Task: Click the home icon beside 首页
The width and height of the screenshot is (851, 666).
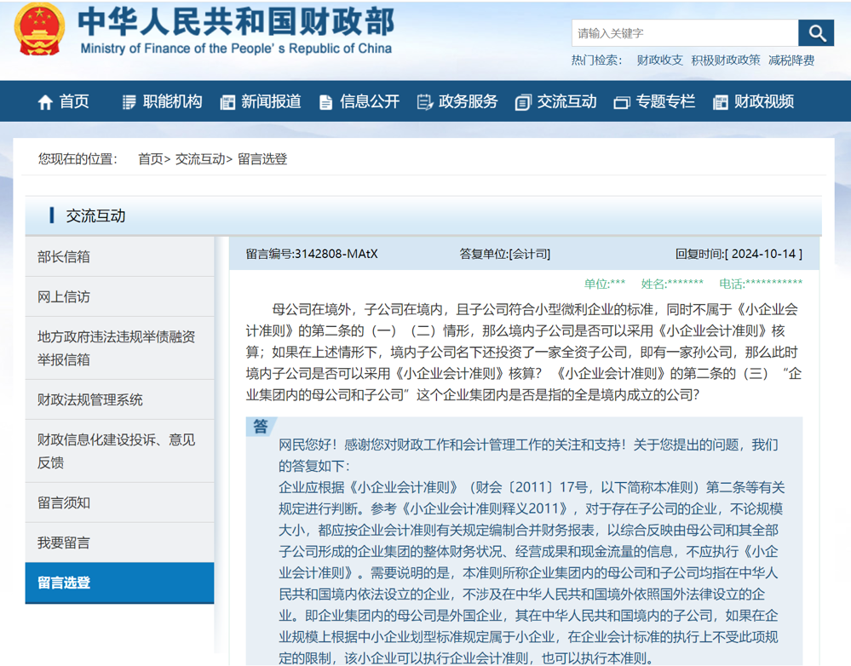Action: click(x=45, y=101)
